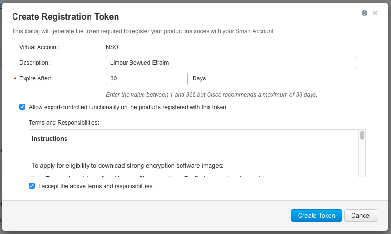Close the Create Registration Token dialog
Viewport: 391px width, 234px height.
click(375, 13)
